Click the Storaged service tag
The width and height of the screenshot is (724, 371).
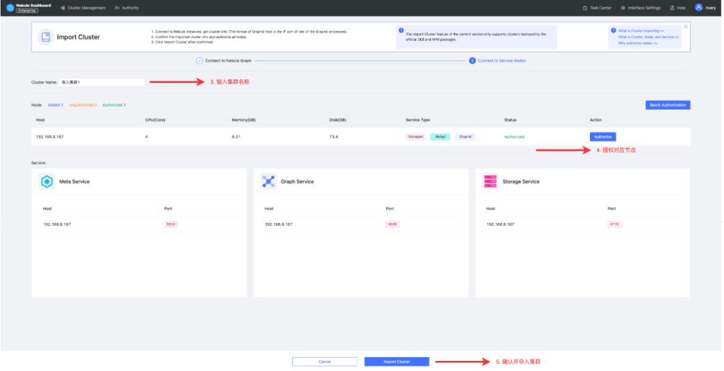tap(416, 137)
